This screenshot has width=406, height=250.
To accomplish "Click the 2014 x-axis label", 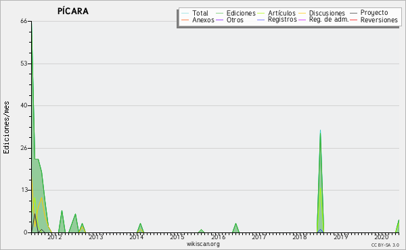I will (137, 237).
